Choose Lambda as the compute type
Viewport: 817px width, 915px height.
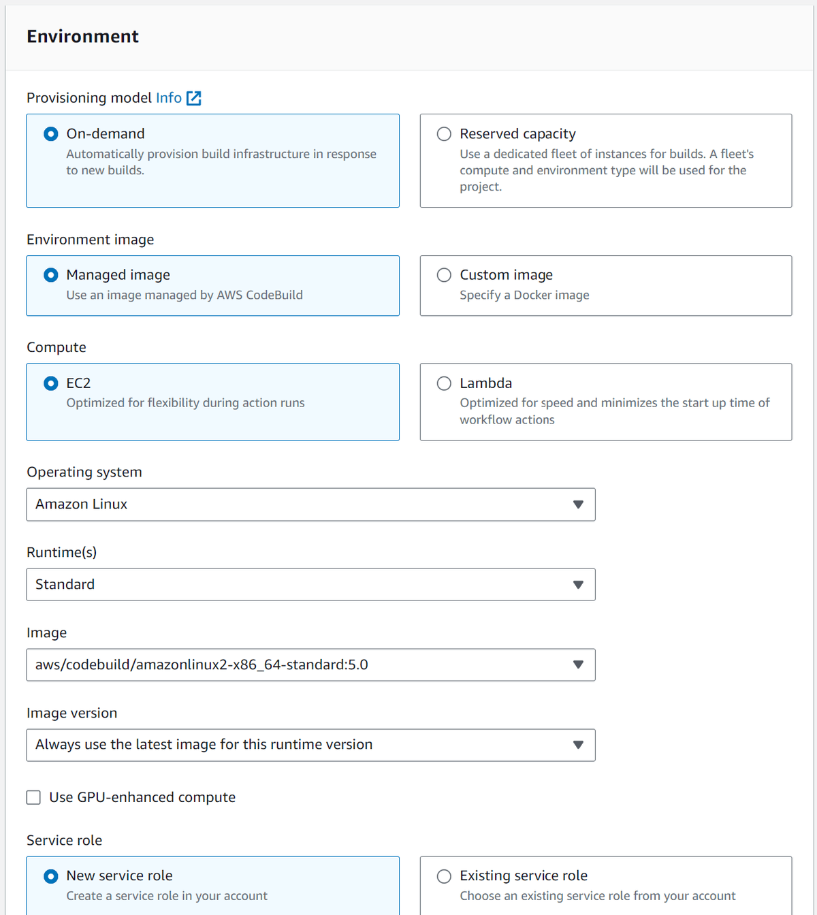click(x=444, y=383)
